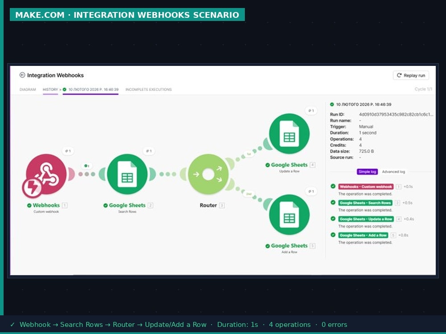Click green bundle badge between Webhooks and Sheets
This screenshot has width=446, height=334.
coord(87,166)
